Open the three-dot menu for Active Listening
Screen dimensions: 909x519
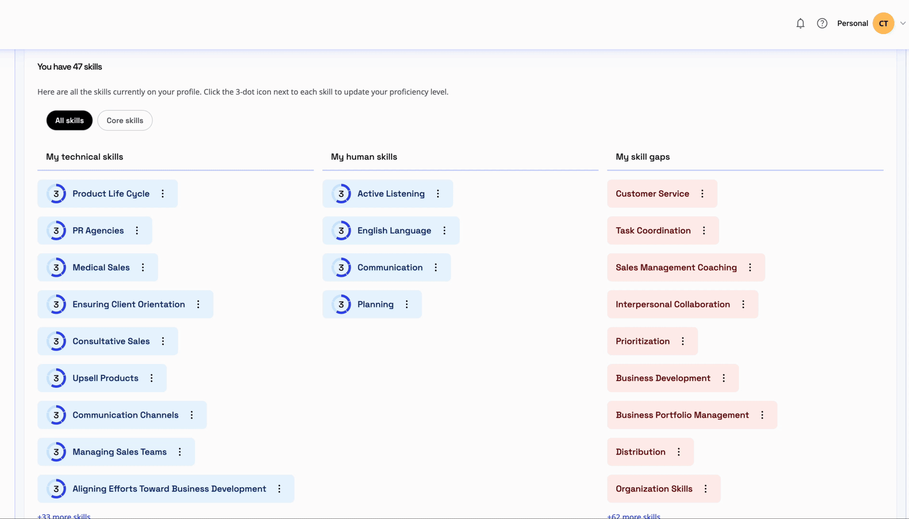coord(438,194)
